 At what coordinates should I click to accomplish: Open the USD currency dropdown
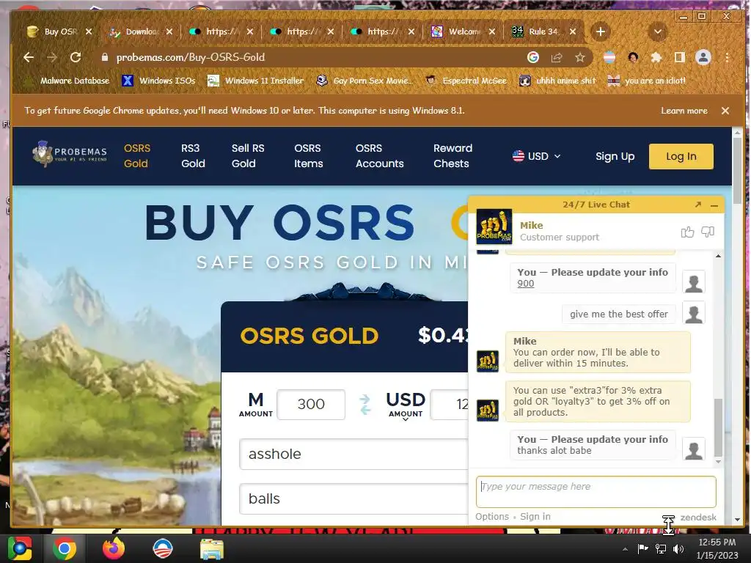coord(536,157)
